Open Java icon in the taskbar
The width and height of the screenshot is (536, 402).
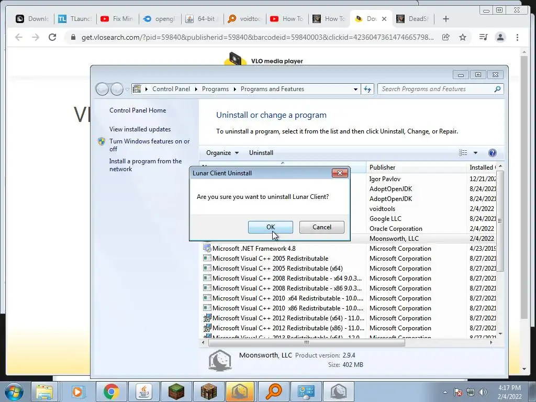click(144, 392)
